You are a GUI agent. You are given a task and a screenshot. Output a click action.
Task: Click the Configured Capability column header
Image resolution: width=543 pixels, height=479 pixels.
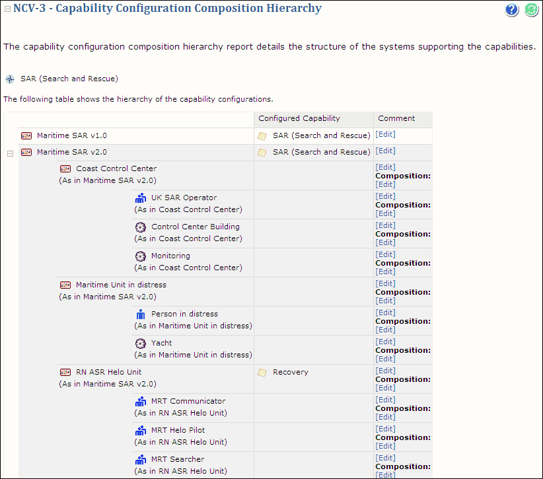click(x=299, y=118)
